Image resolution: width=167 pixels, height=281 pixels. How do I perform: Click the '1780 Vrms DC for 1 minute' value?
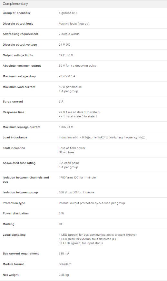(x=77, y=178)
